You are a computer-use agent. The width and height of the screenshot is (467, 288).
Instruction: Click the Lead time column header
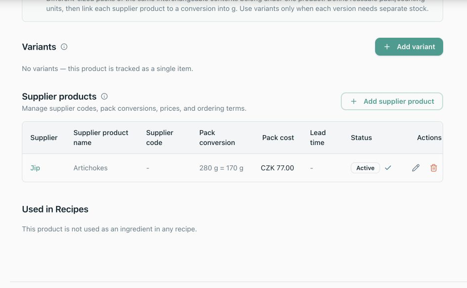318,138
